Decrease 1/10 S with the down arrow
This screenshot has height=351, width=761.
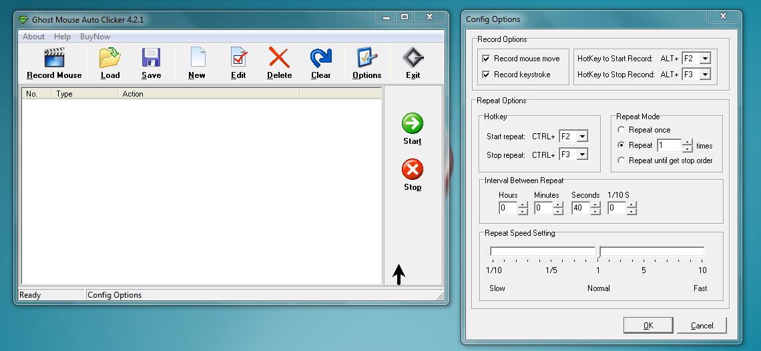pos(631,212)
